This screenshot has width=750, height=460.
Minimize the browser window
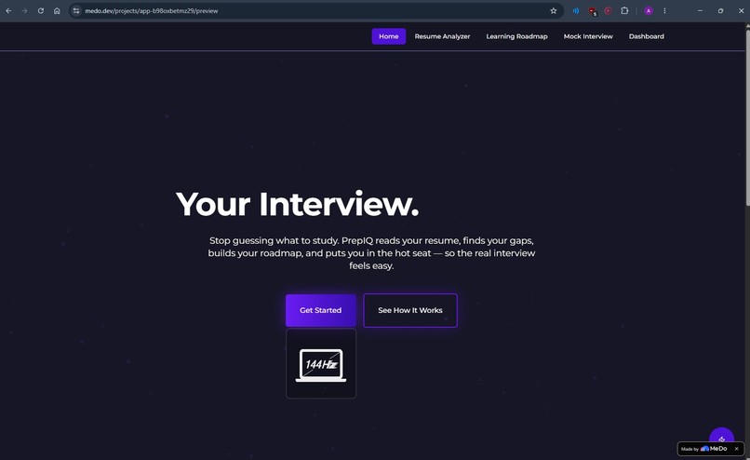(701, 10)
